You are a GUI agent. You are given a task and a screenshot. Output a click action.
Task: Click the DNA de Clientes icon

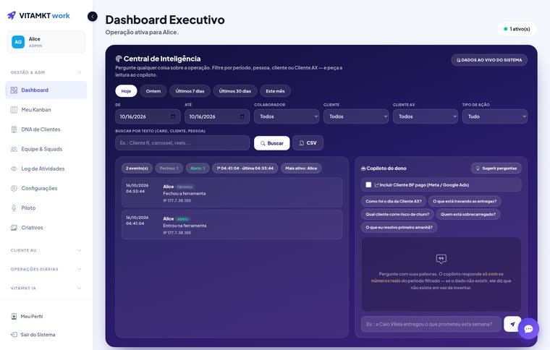14,129
